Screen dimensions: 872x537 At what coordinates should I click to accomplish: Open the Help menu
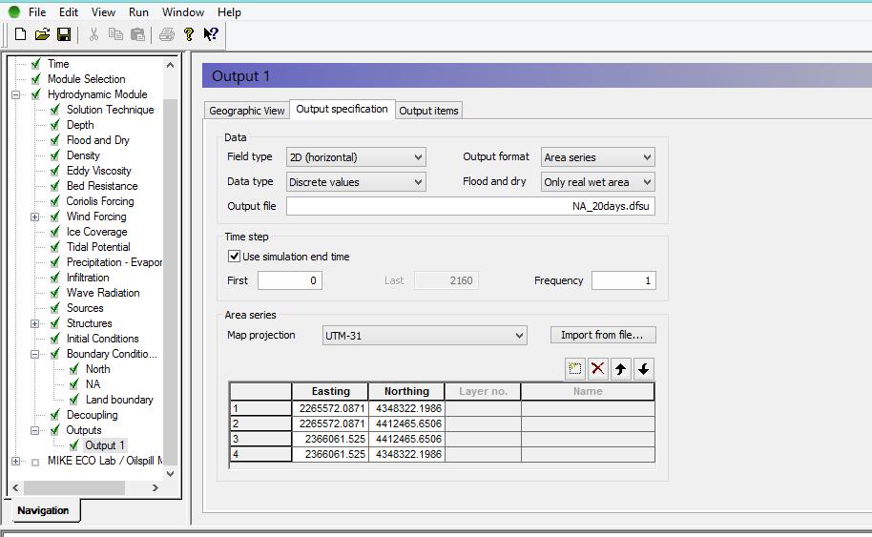229,12
